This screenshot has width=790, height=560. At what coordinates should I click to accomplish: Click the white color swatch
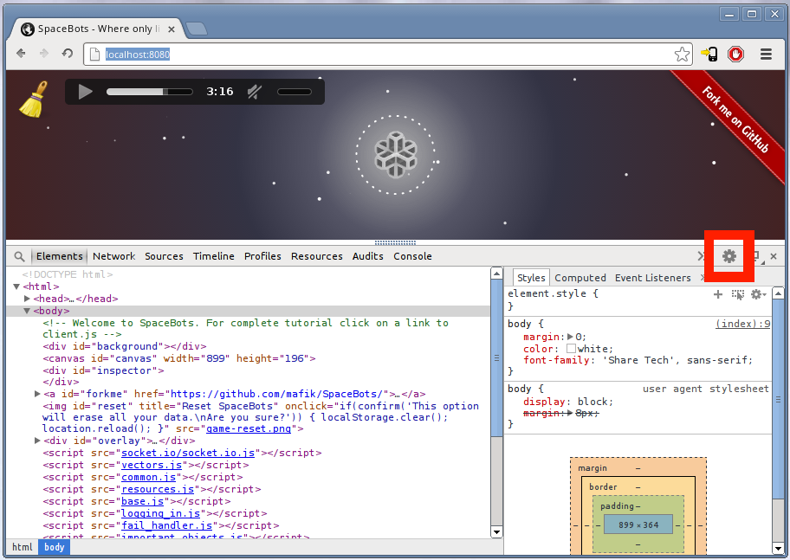(x=571, y=349)
